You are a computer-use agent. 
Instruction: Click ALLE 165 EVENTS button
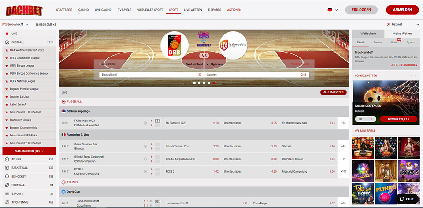(x=334, y=92)
